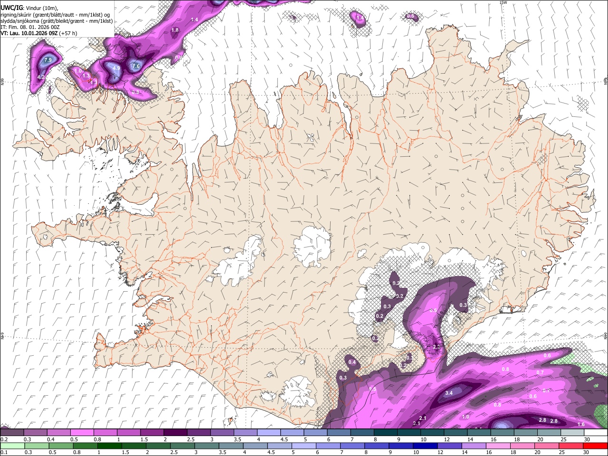This screenshot has height=456, width=608.
Task: Click the 0.2 label on the snow legend
Action: [3, 439]
